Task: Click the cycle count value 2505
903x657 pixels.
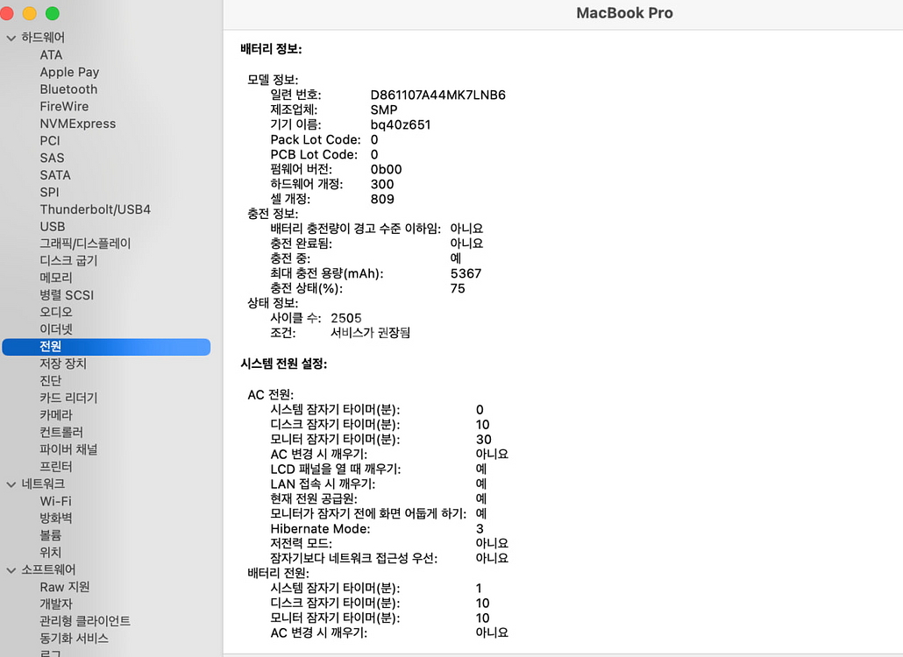Action: pyautogui.click(x=346, y=318)
